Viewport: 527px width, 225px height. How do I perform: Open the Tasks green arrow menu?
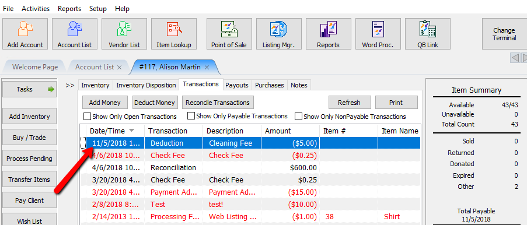pyautogui.click(x=51, y=89)
